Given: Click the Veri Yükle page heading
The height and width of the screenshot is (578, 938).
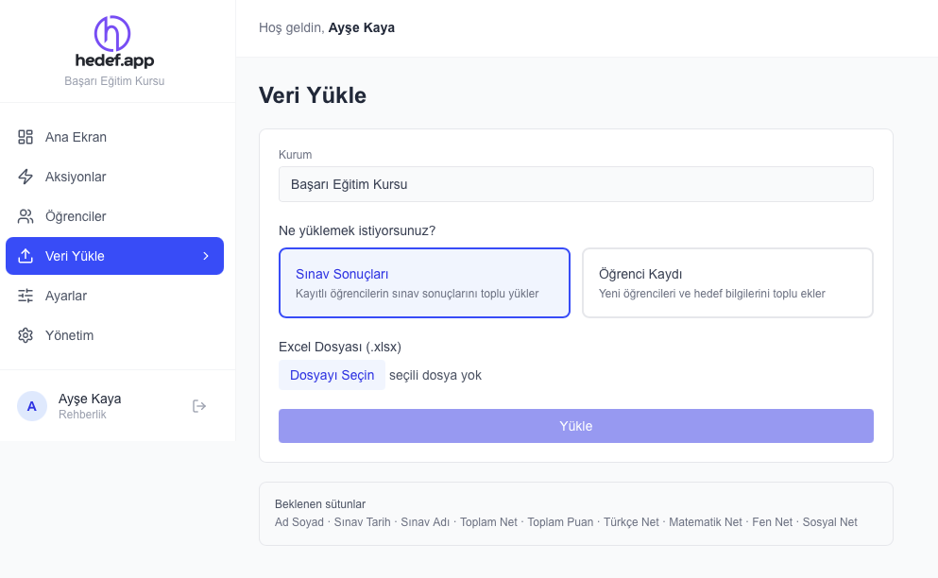Looking at the screenshot, I should coord(313,95).
